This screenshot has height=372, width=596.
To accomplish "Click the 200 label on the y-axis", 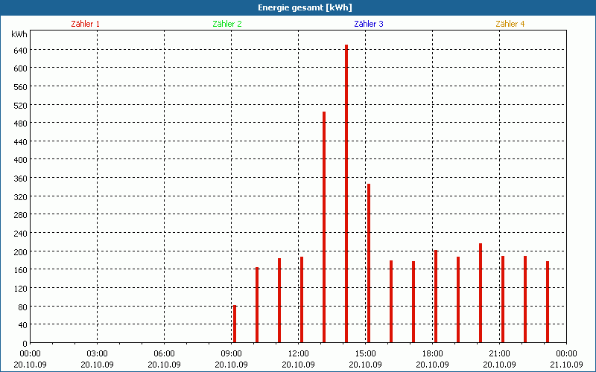I will pyautogui.click(x=21, y=251).
